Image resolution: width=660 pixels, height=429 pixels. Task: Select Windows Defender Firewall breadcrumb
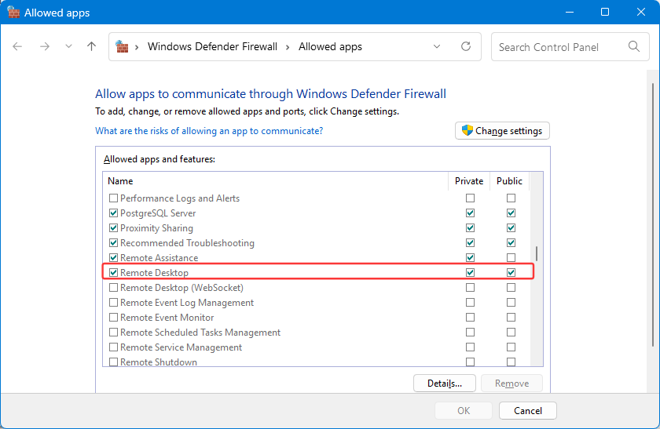(212, 47)
